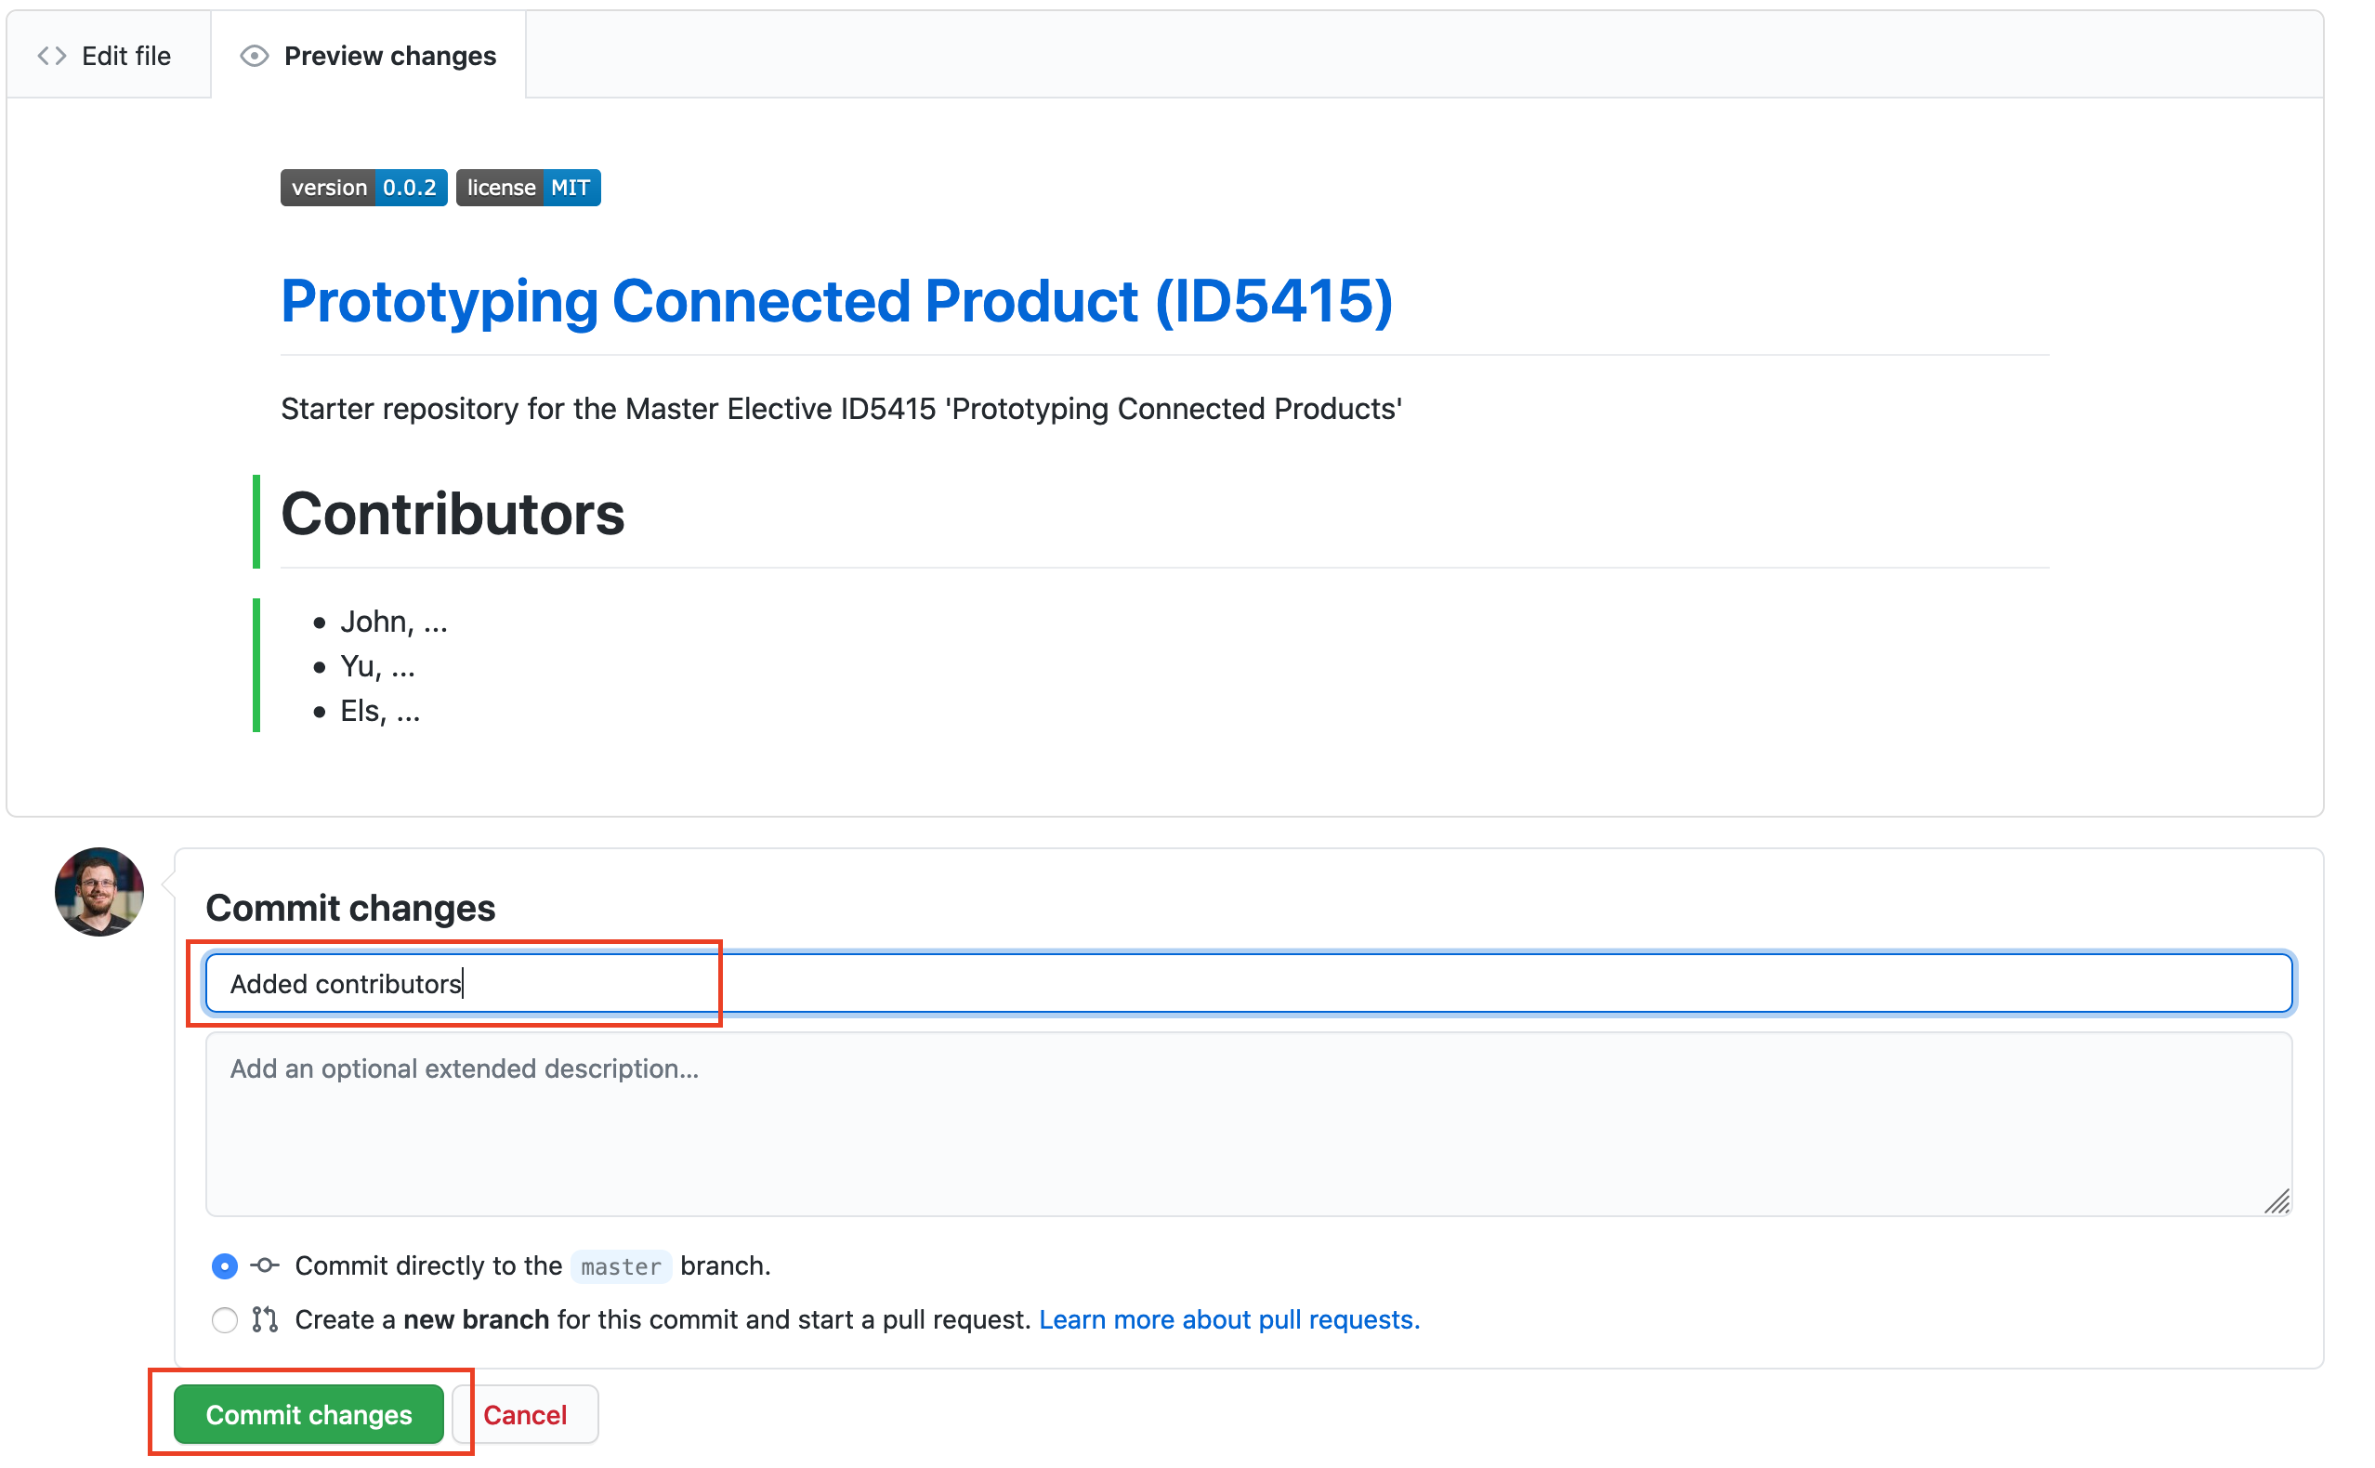Click the Contributors heading
This screenshot has width=2375, height=1468.
coord(453,513)
